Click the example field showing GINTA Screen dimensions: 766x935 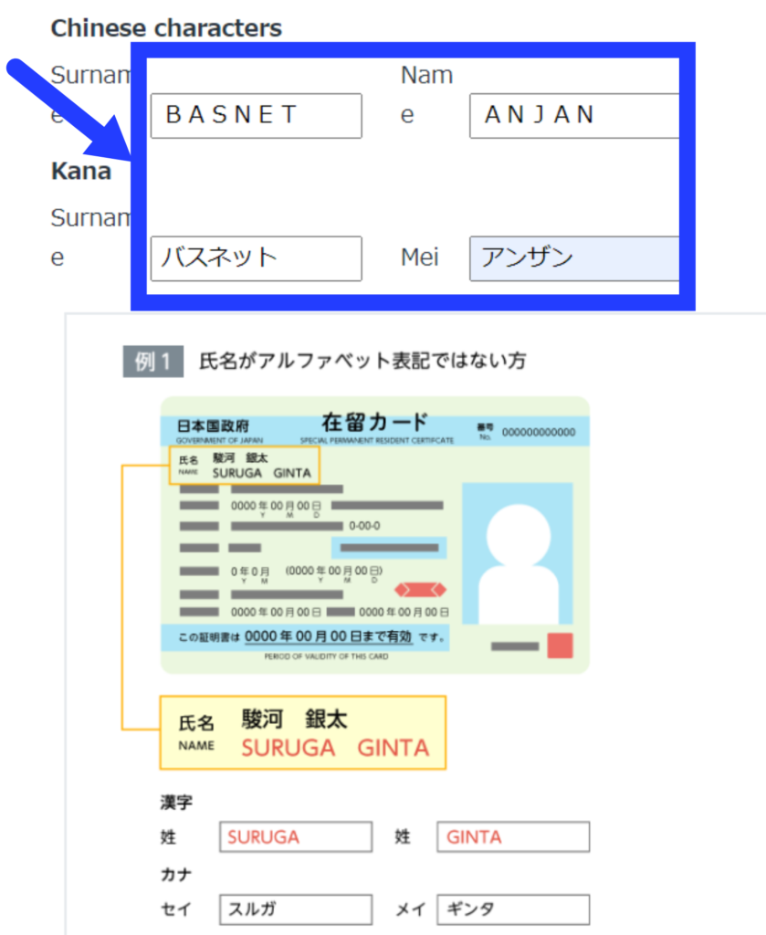point(513,836)
